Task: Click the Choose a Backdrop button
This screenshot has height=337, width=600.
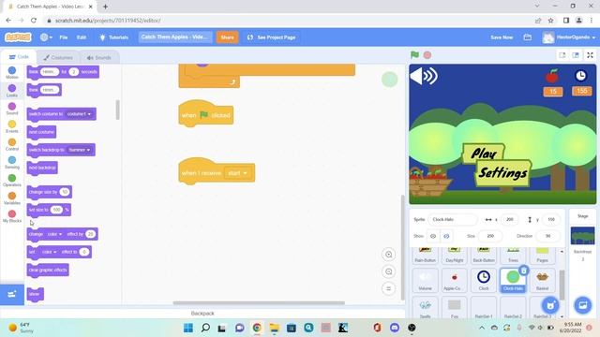Action: pos(583,305)
